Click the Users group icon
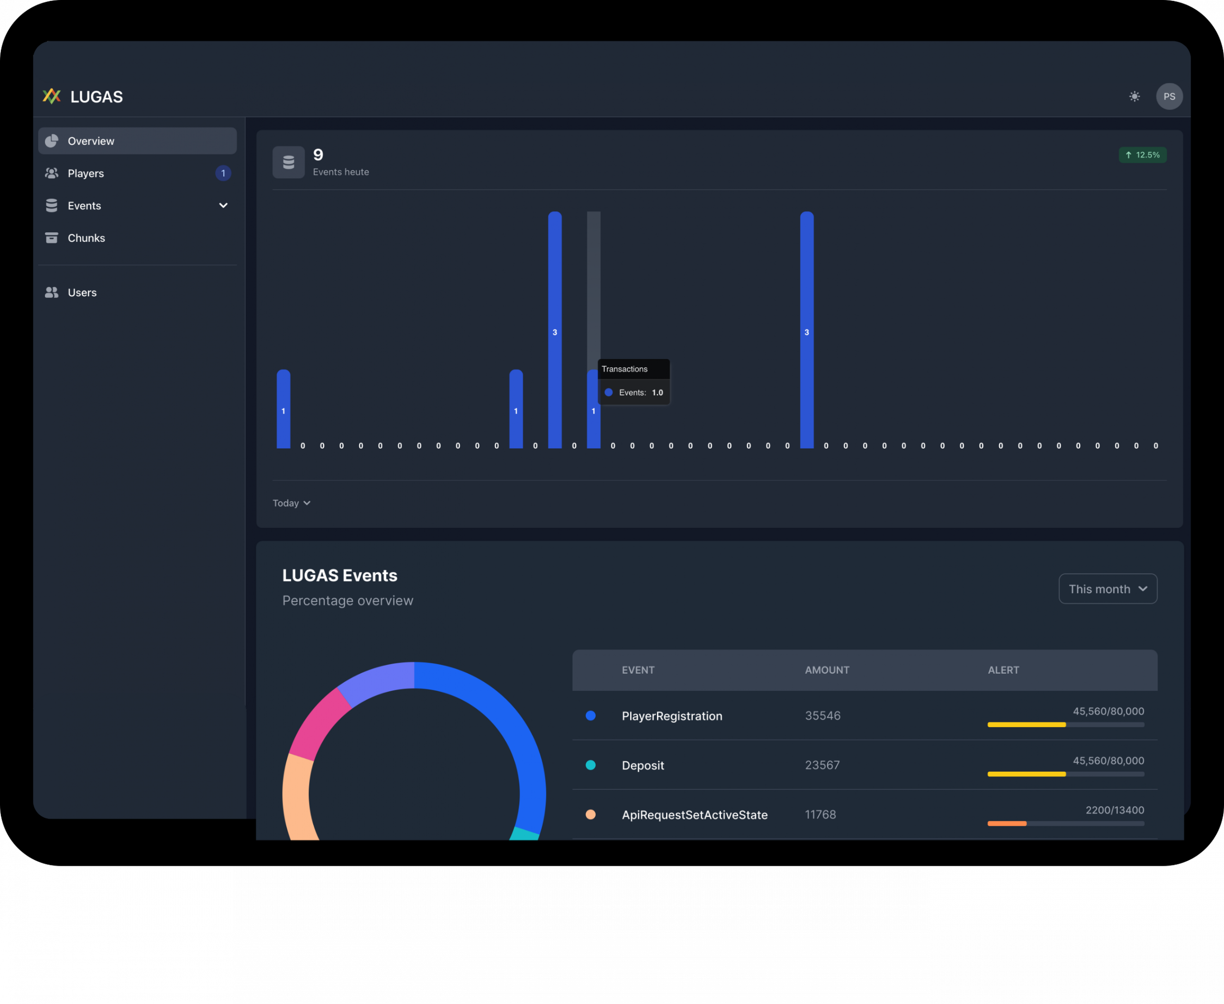 (52, 293)
